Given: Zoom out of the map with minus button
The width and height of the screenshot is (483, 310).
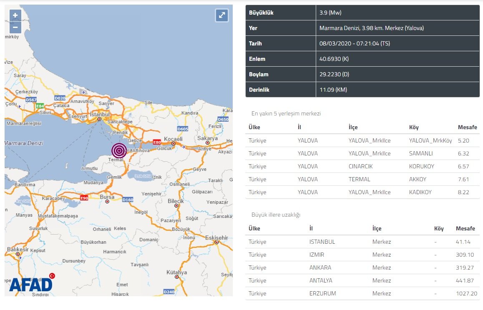Looking at the screenshot, I should 15,28.
